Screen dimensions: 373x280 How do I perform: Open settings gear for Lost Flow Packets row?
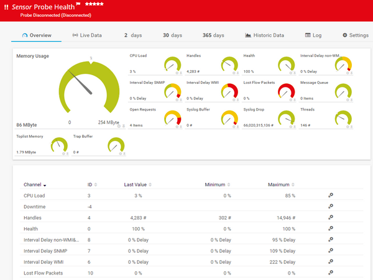331,272
